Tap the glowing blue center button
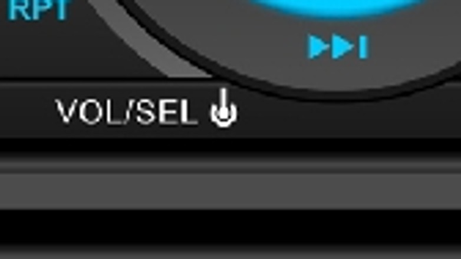The width and height of the screenshot is (461, 259). [x=338, y=7]
